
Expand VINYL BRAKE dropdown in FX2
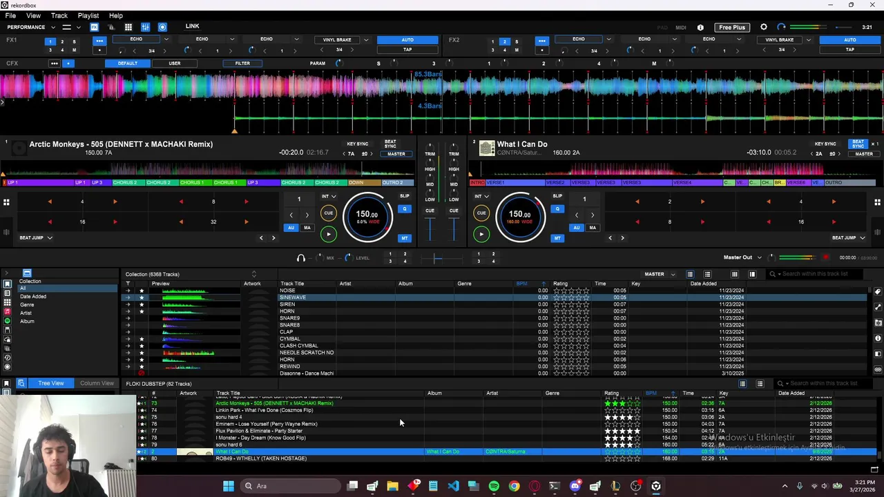(x=808, y=39)
